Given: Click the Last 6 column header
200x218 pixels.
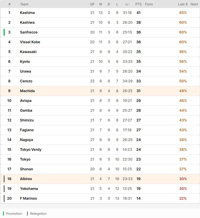Looking at the screenshot, I should click(x=183, y=4).
